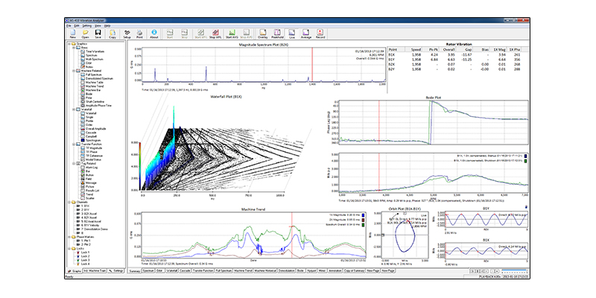Open the Cascade bottom tab
The height and width of the screenshot is (298, 596).
(x=185, y=271)
